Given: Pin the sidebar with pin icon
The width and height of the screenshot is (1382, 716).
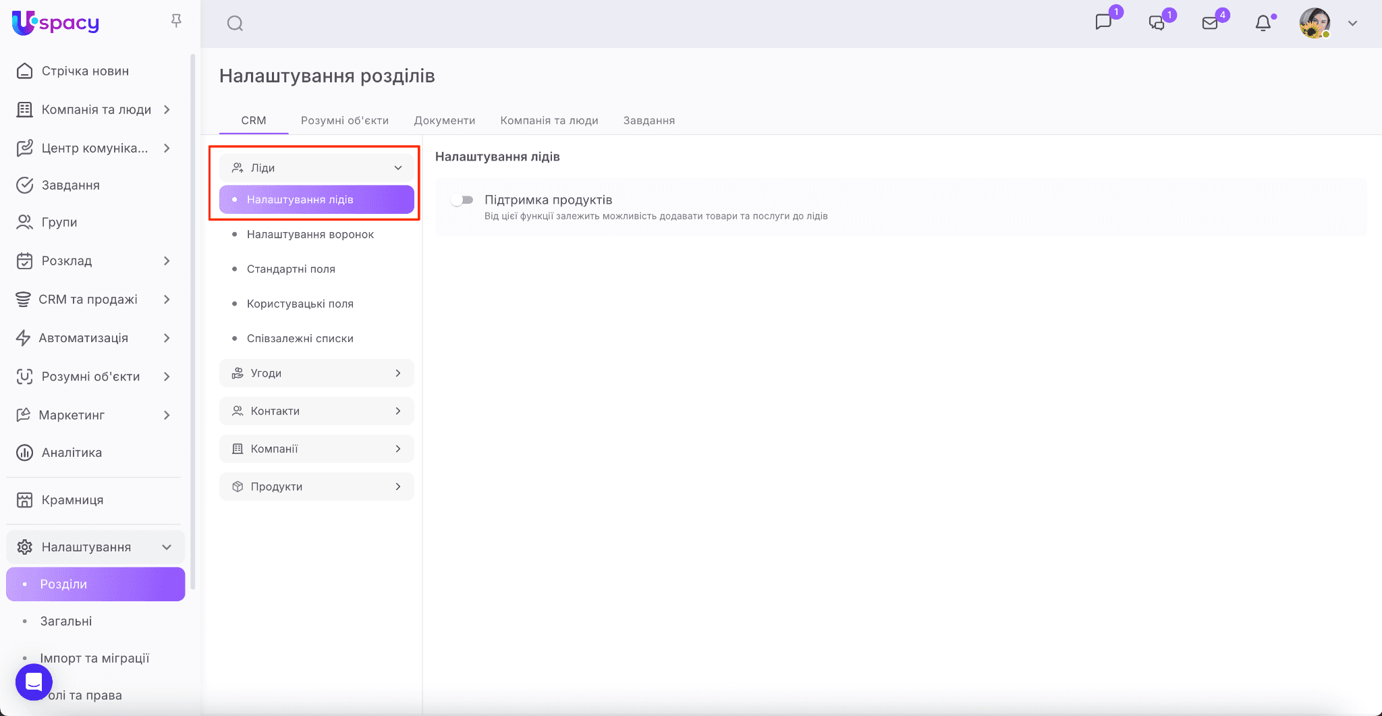Looking at the screenshot, I should point(176,22).
